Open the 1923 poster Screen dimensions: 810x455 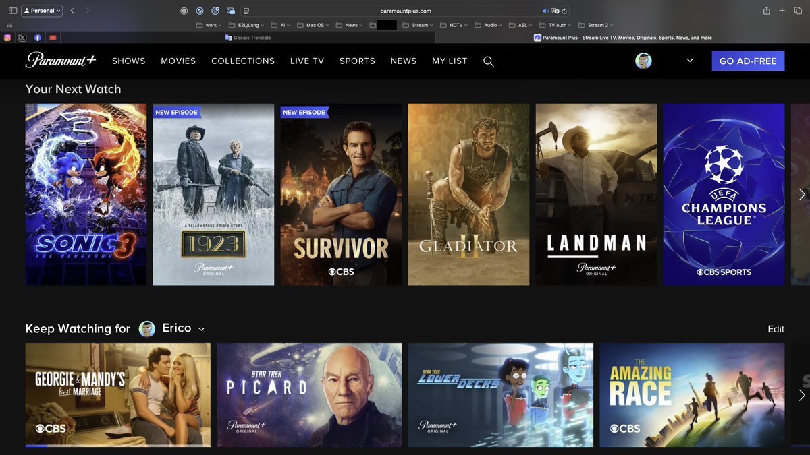click(213, 194)
